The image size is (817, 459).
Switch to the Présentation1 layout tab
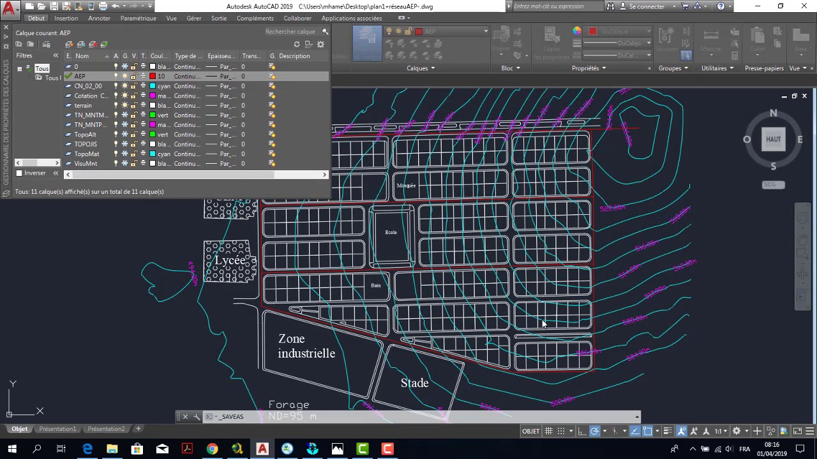(x=57, y=429)
